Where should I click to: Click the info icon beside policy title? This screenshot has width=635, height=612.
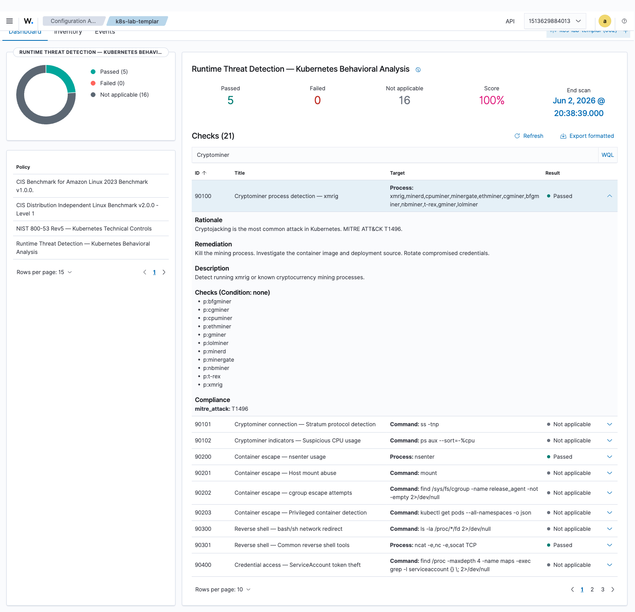coord(418,70)
